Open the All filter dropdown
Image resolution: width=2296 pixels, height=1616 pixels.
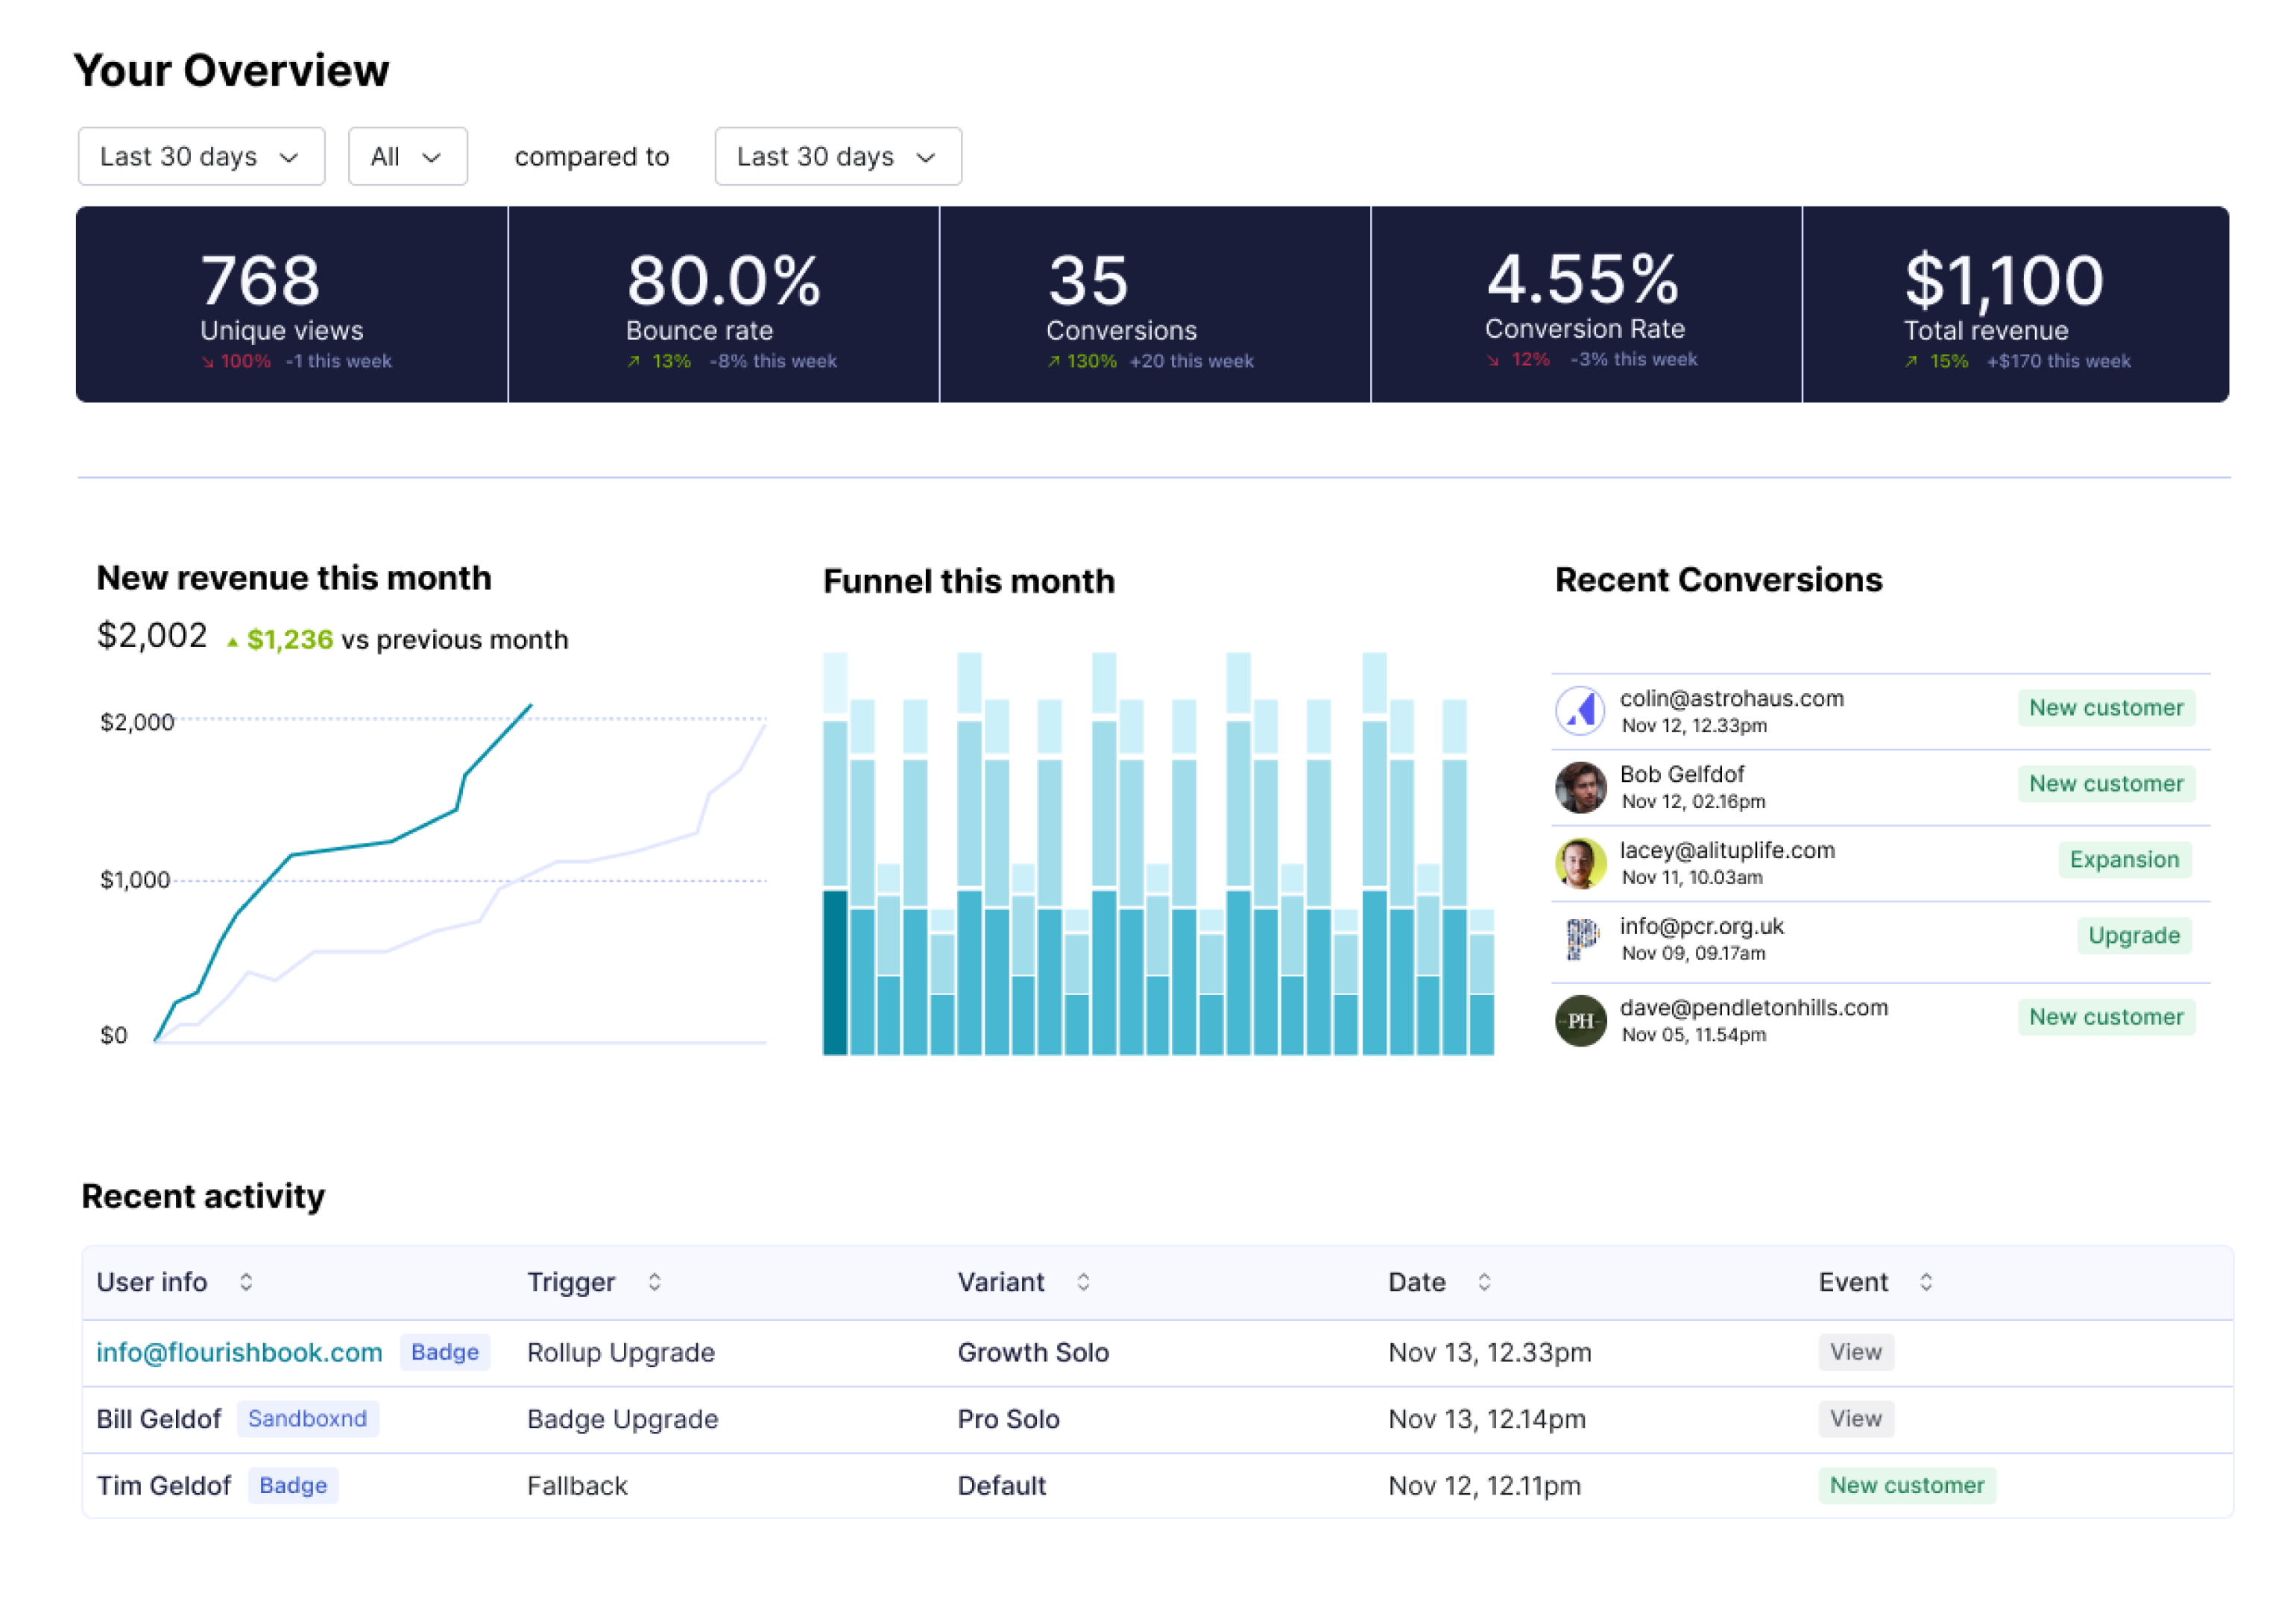407,157
